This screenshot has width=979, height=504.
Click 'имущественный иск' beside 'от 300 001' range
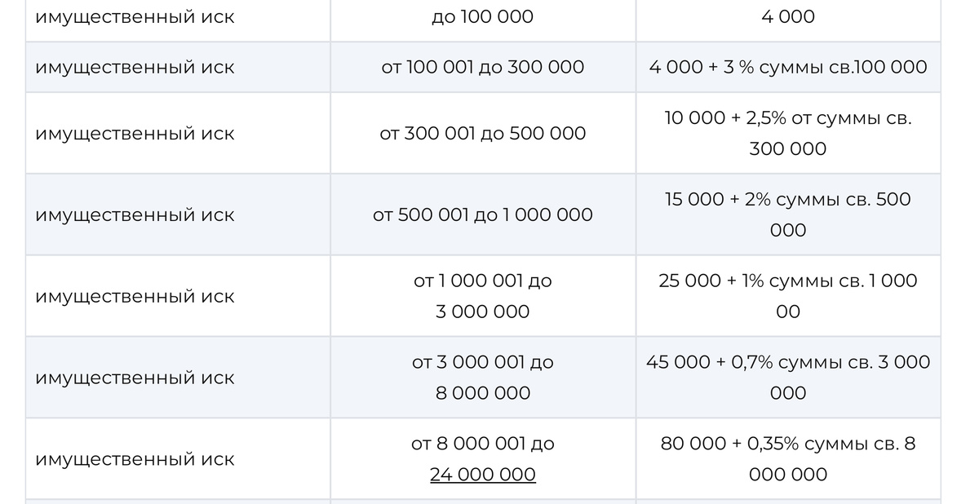click(x=135, y=134)
